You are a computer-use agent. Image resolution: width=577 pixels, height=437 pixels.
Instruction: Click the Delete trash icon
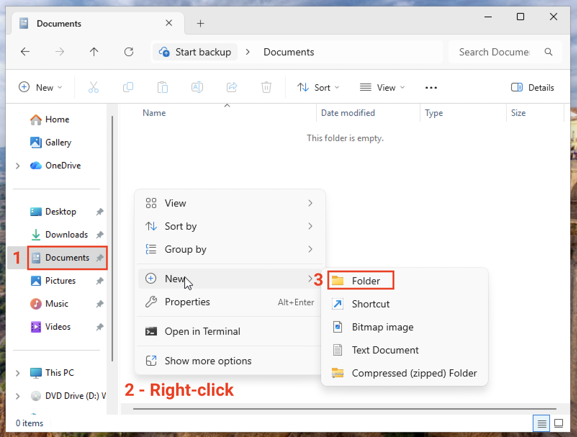[x=266, y=87]
